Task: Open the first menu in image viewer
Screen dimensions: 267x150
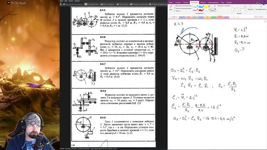Action: [61, 1]
